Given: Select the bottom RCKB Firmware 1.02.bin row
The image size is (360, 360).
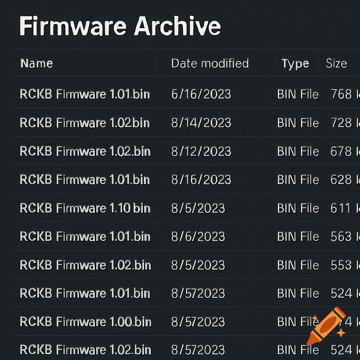Looking at the screenshot, I should click(x=84, y=349).
